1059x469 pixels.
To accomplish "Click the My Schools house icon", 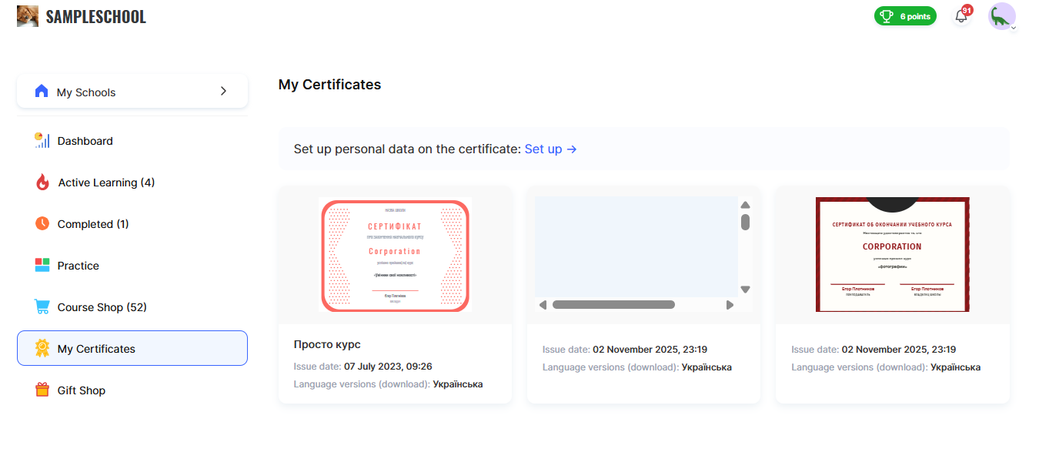I will 42,92.
